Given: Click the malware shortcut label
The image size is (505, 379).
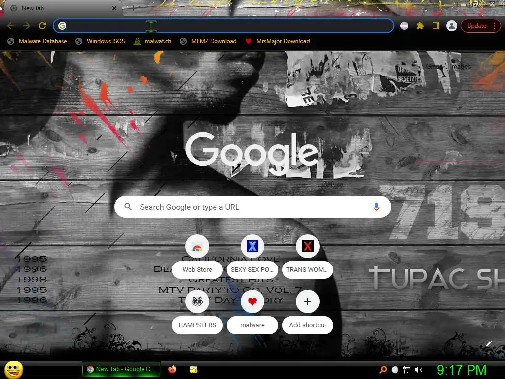Looking at the screenshot, I should click(x=252, y=325).
